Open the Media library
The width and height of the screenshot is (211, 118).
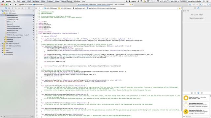click(x=202, y=93)
